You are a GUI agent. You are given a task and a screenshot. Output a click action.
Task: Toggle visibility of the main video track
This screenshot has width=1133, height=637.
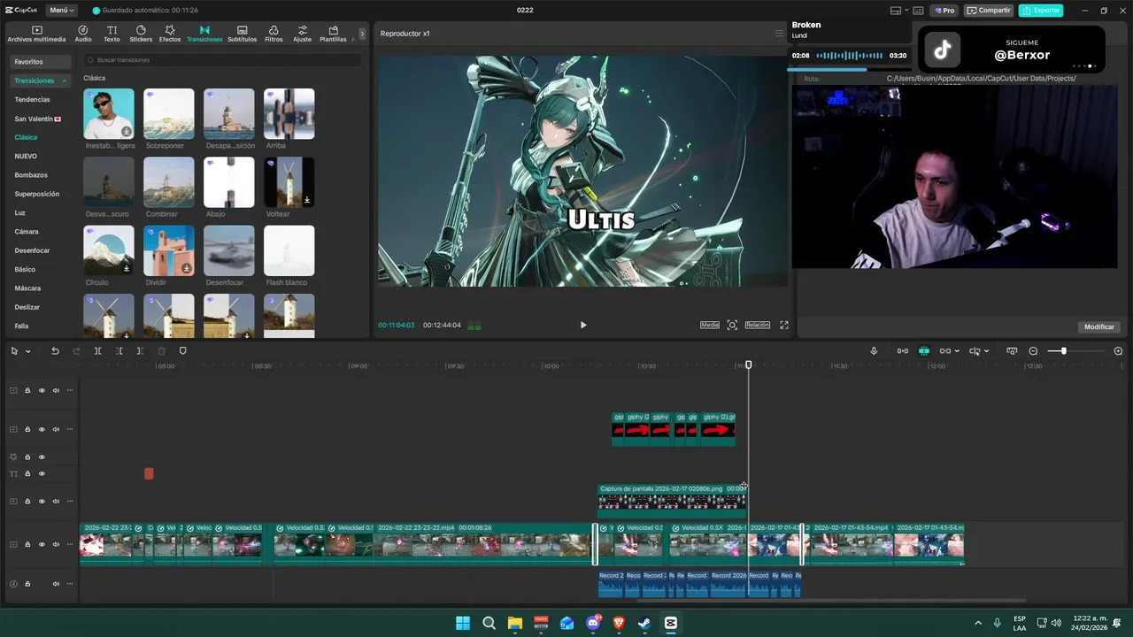click(42, 544)
